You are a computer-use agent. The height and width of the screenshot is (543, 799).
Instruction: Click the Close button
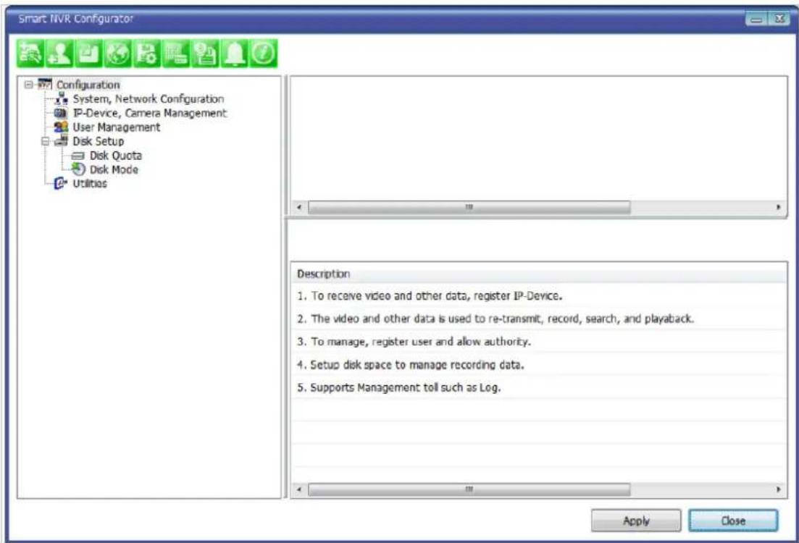[x=733, y=521]
